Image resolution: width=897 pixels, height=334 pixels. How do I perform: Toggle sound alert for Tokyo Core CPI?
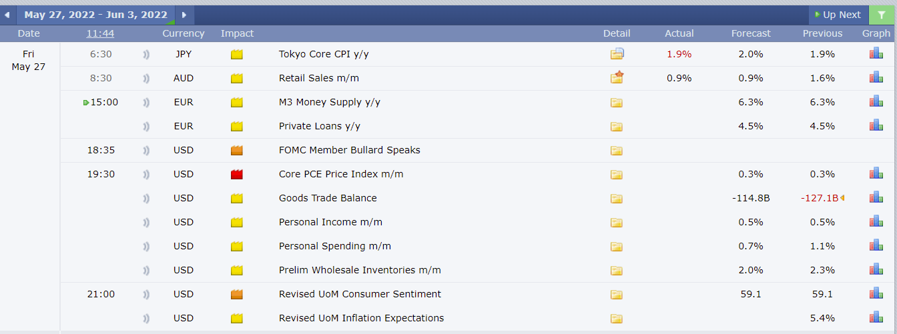[x=146, y=55]
